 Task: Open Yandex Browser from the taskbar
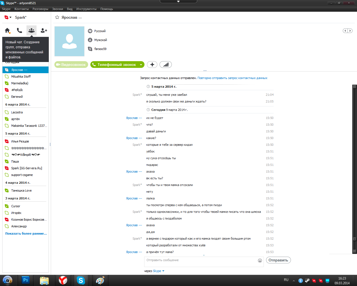[63, 280]
